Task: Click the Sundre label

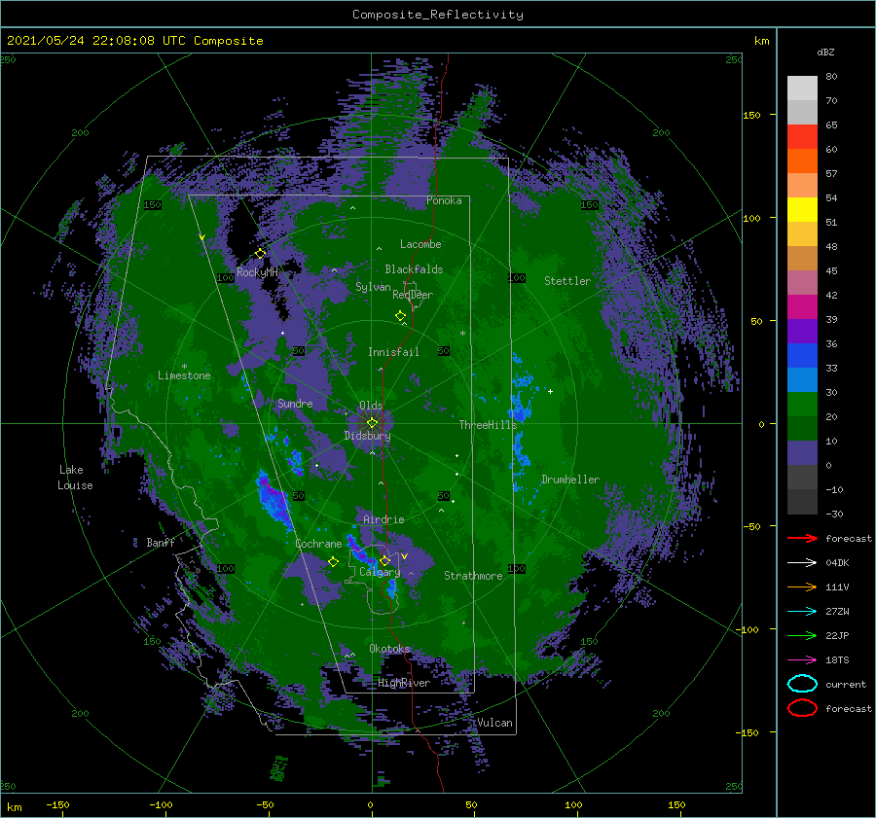Action: tap(295, 403)
